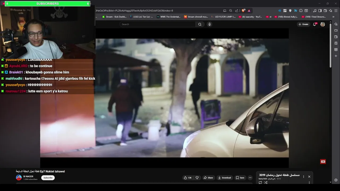The width and height of the screenshot is (340, 191).
Task: Open the options menu for the first playlist video
Action: (x=309, y=183)
